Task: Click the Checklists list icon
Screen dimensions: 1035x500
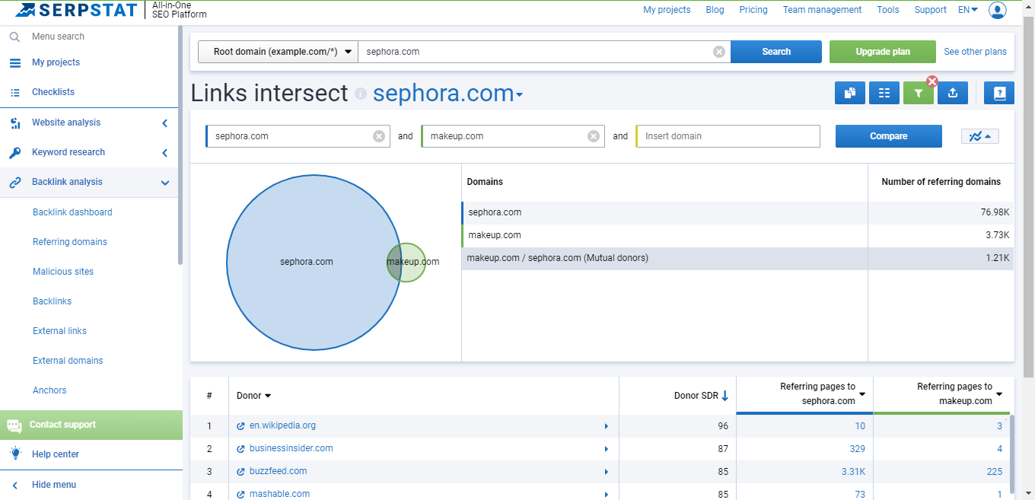Action: pos(14,92)
